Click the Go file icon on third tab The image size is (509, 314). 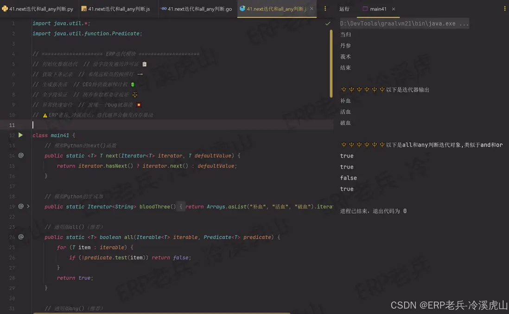tap(164, 9)
